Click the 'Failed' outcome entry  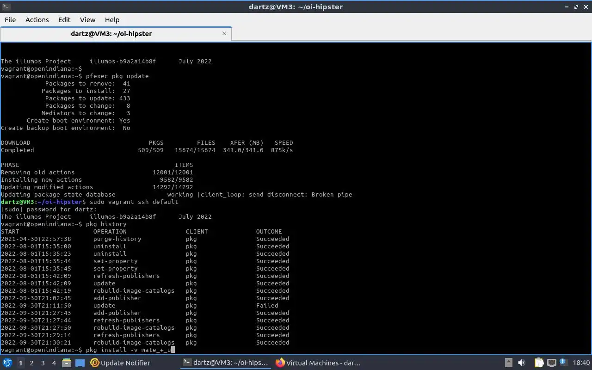click(267, 305)
